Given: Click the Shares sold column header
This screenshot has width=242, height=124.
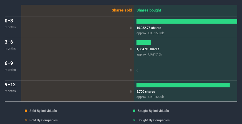Looking at the screenshot, I should coord(122,10).
